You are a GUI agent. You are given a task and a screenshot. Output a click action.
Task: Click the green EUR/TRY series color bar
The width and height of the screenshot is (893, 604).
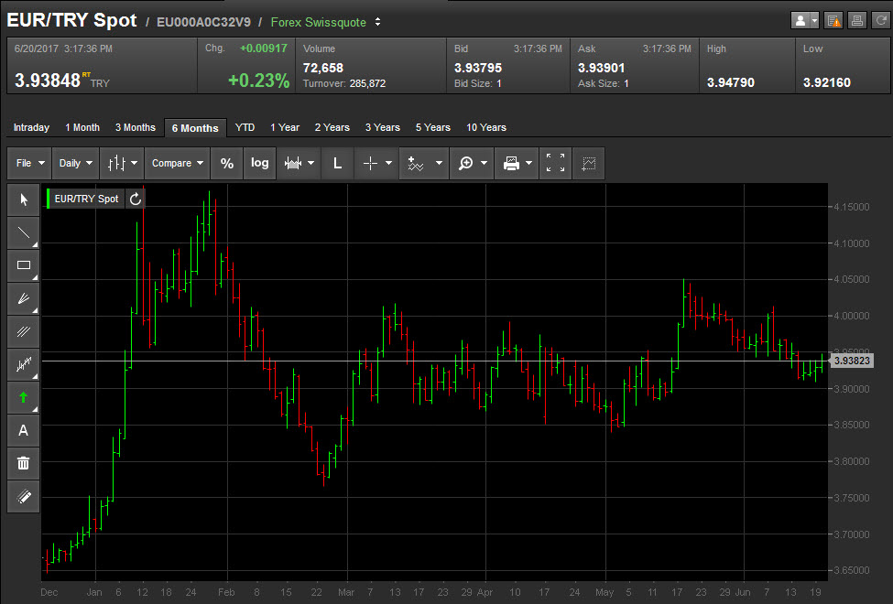tap(48, 199)
